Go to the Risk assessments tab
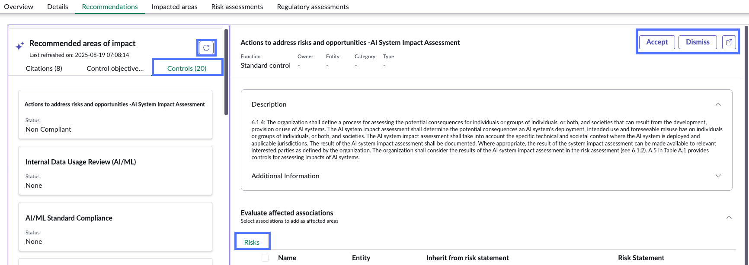 237,7
